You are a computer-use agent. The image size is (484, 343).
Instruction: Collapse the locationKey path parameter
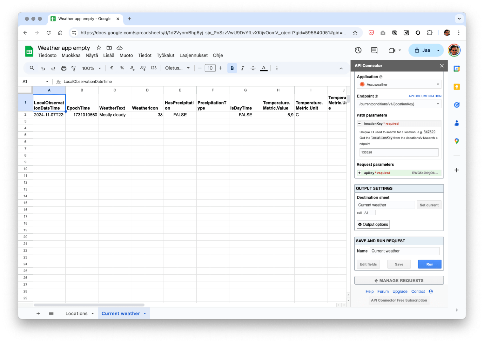point(360,124)
